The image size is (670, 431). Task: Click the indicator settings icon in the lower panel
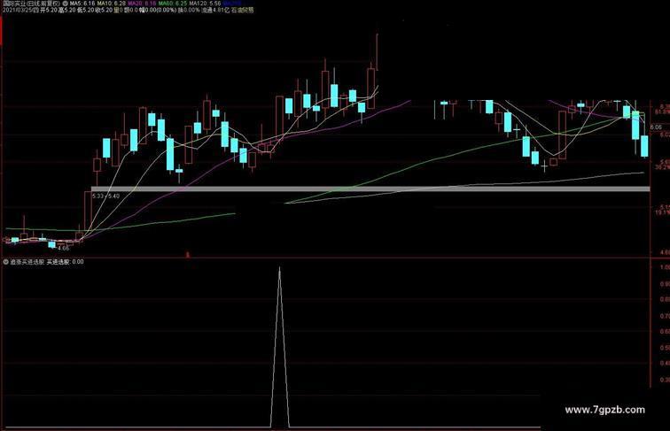(6, 262)
